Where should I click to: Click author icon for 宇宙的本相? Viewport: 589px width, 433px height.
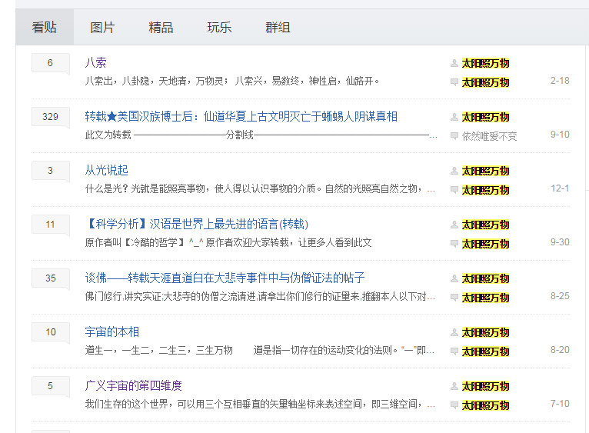(x=454, y=332)
